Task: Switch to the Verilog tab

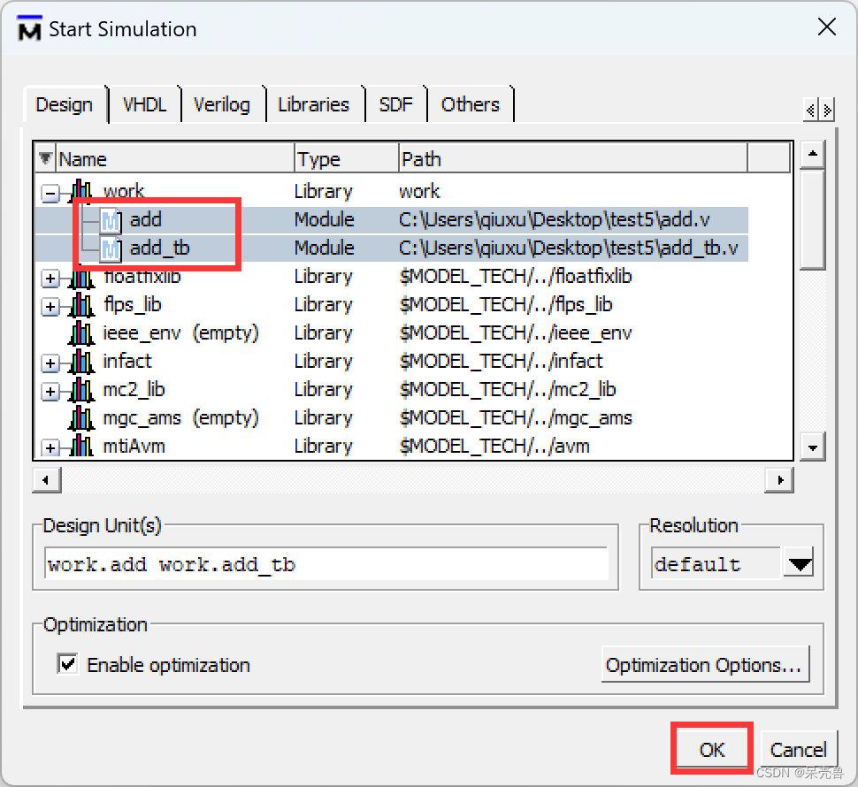Action: pos(222,103)
